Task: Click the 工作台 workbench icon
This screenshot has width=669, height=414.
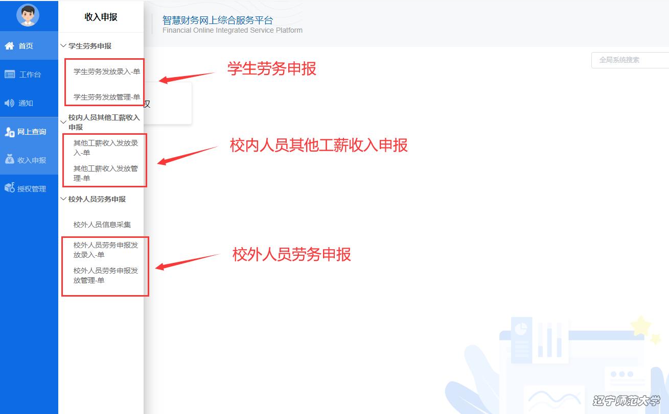Action: click(x=10, y=75)
